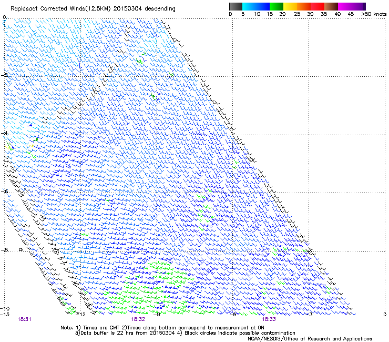Image resolution: width=389 pixels, height=342 pixels.
Task: Click the '>50 knots' legend label
Action: coord(374,14)
